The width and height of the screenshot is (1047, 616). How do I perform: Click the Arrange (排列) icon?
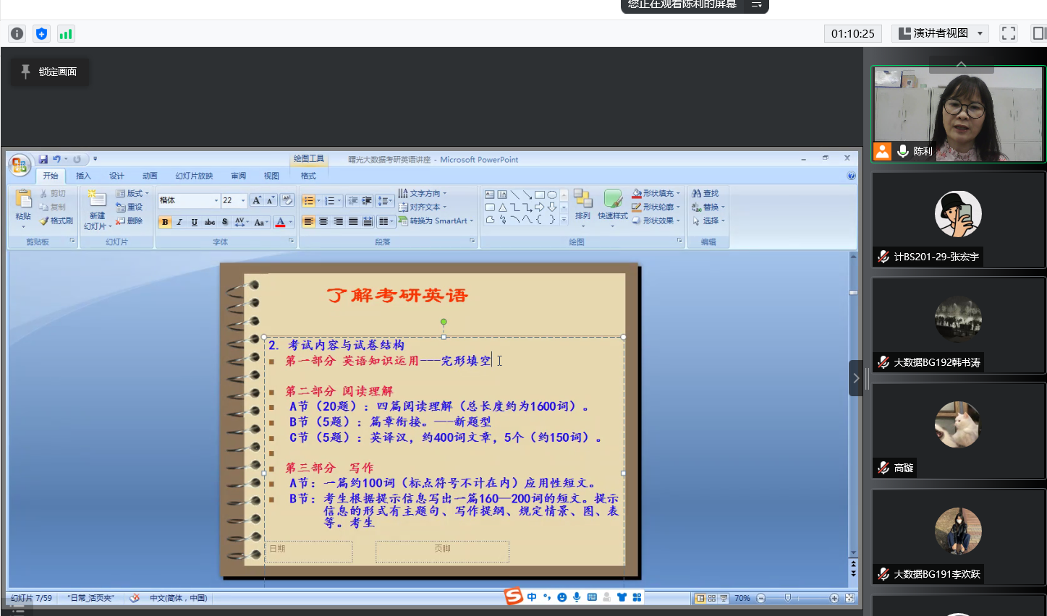[x=582, y=203]
